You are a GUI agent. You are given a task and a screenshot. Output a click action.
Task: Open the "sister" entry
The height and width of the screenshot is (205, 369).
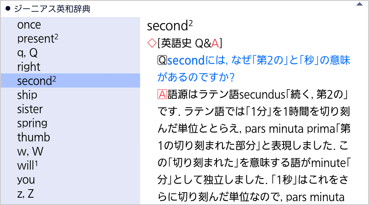tap(30, 109)
